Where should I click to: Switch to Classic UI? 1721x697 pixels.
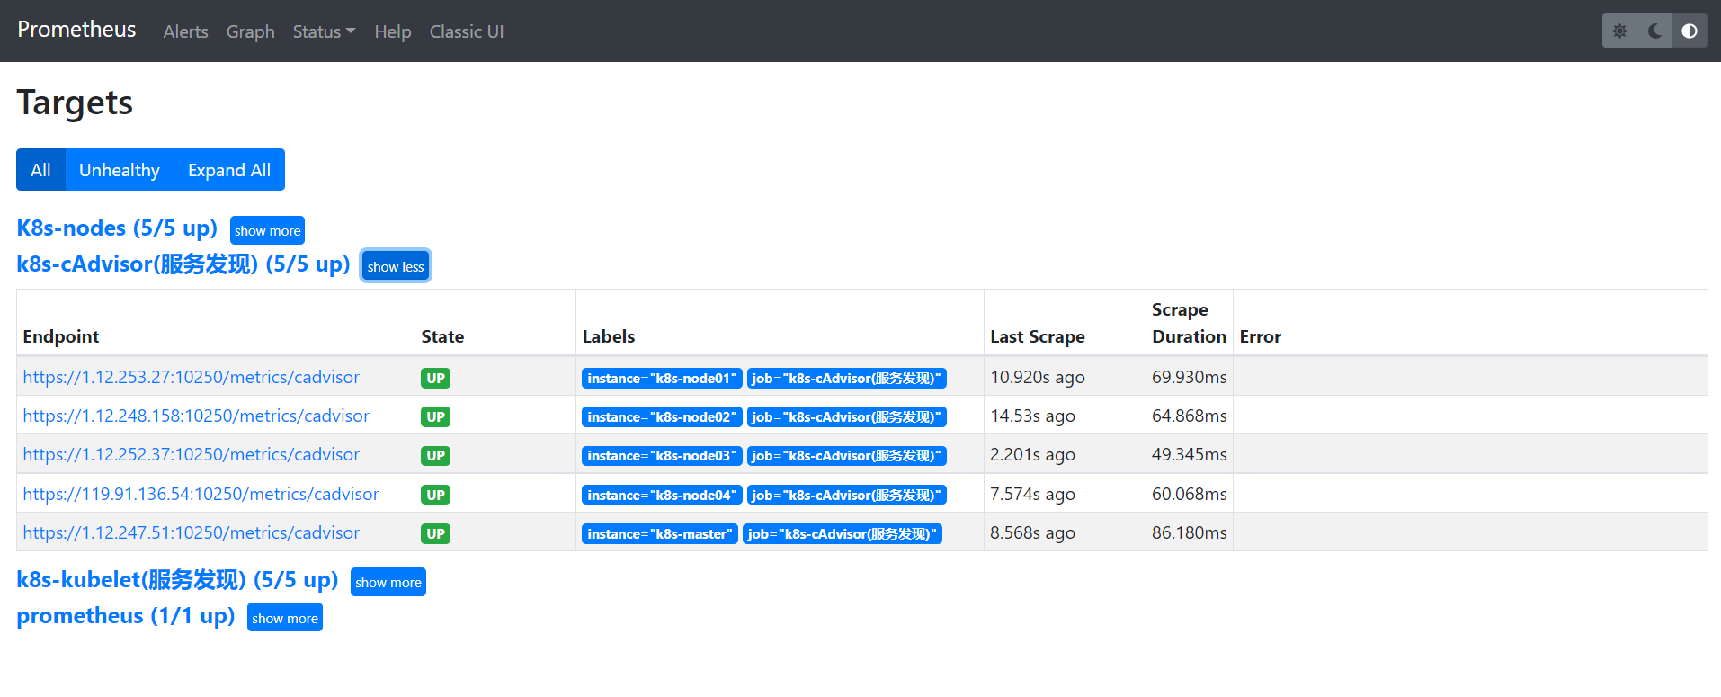[x=467, y=31]
